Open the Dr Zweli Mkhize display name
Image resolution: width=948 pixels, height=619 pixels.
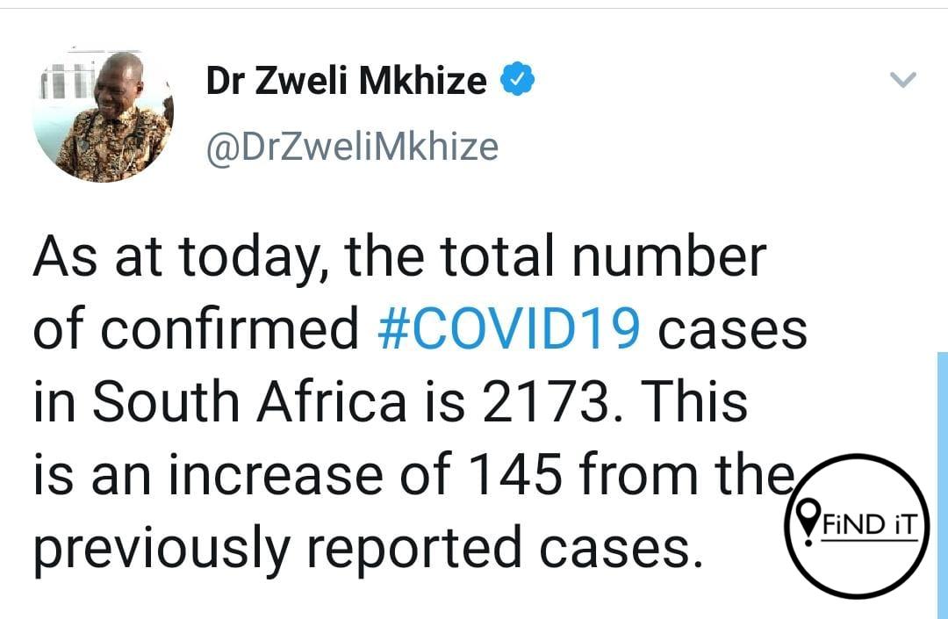point(346,80)
